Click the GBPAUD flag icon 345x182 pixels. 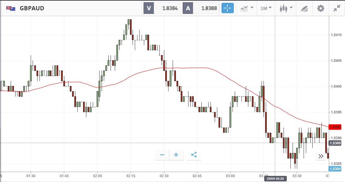[11, 8]
